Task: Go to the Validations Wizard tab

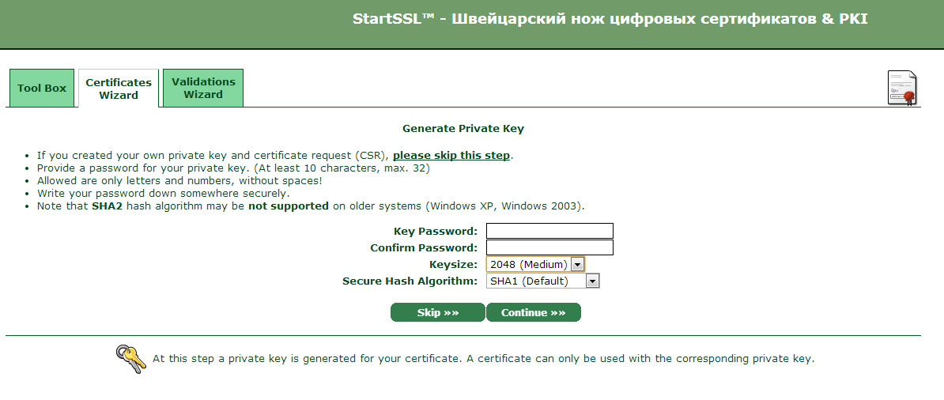Action: point(203,88)
